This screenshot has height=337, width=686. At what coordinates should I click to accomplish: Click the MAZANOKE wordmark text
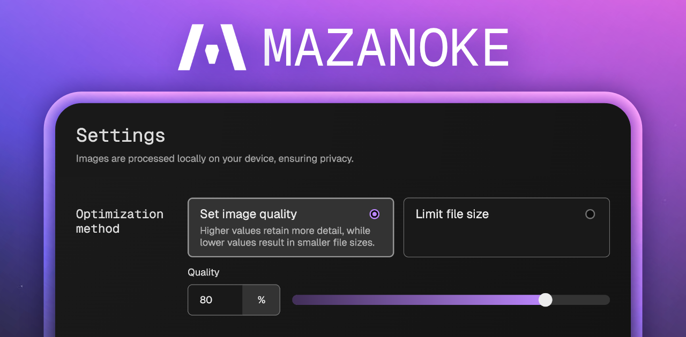click(386, 47)
